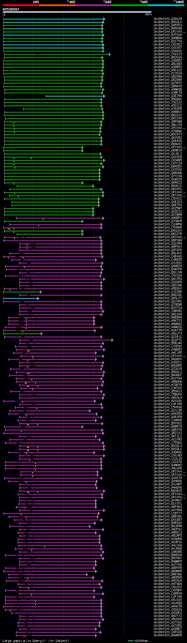Viewport: 187px width, 643px height.
Task: Click cyan alignment bar of UniRef100_Q9SLV7
Action: coord(21,298)
